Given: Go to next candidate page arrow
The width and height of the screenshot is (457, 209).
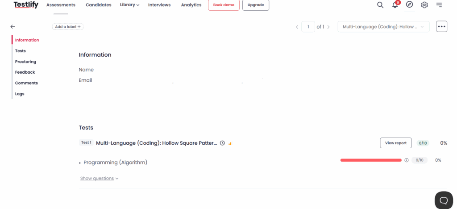Looking at the screenshot, I should [328, 27].
